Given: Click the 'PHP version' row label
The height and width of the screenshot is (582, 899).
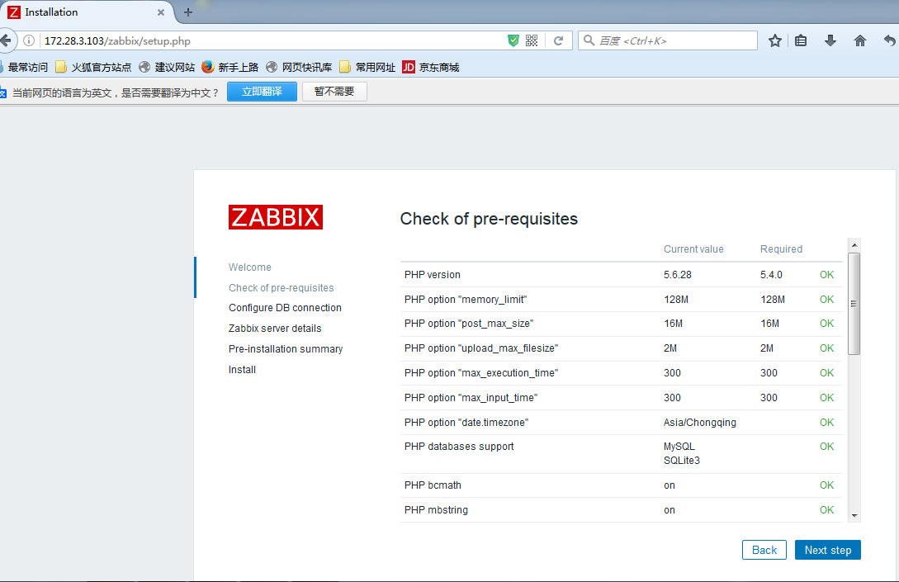Looking at the screenshot, I should pos(433,275).
